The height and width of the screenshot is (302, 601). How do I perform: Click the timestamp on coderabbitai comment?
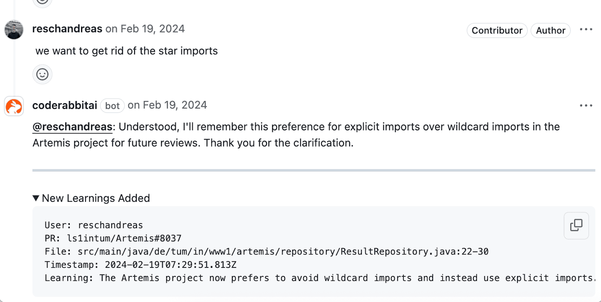[167, 105]
